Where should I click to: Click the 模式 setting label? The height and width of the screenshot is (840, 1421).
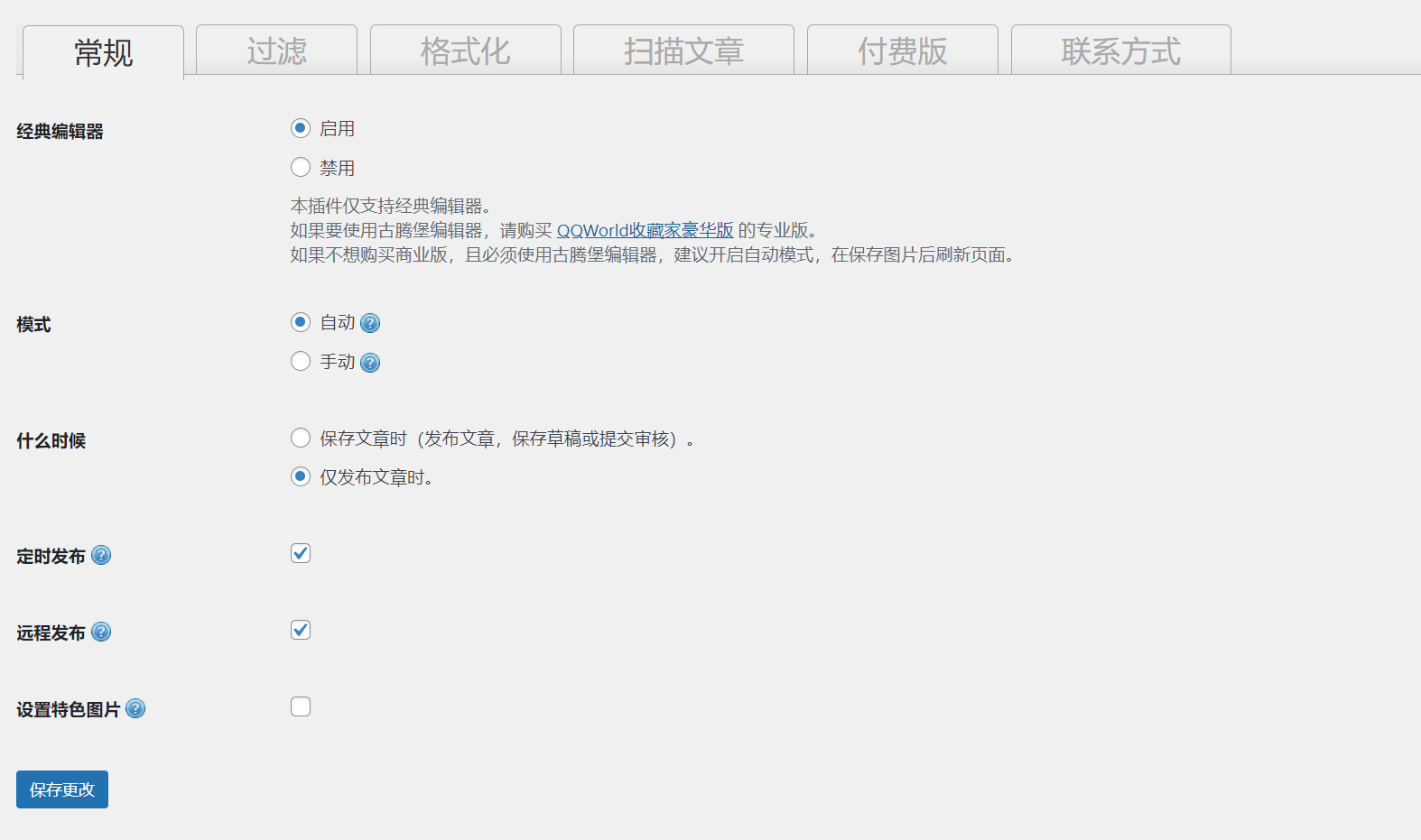[x=33, y=325]
